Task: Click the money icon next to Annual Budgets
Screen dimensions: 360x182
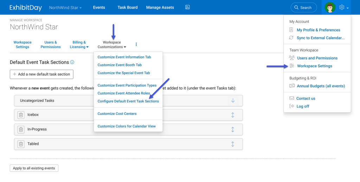Action: point(291,86)
